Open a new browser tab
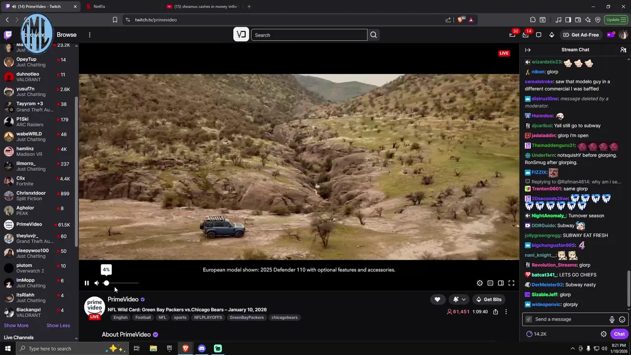The width and height of the screenshot is (631, 355). (249, 6)
